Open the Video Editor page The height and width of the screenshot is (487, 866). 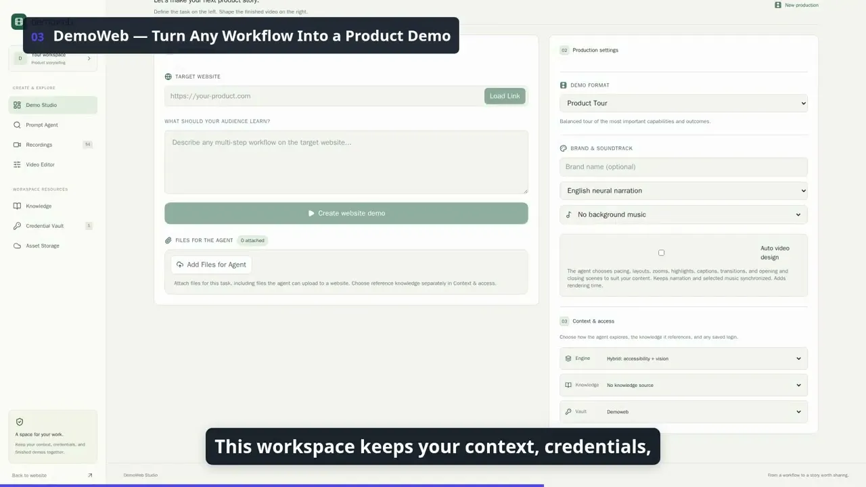(53, 164)
